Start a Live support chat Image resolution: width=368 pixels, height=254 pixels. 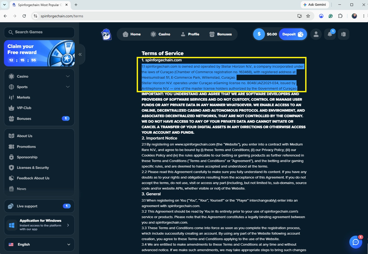point(39,206)
